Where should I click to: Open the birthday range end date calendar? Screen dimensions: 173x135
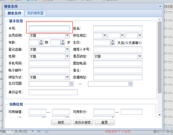tap(130, 84)
